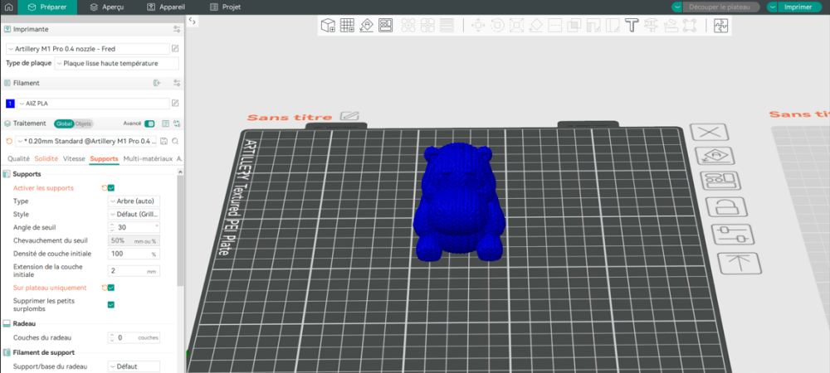
Task: Uncheck Sur plateau uniquement
Action: (x=111, y=288)
